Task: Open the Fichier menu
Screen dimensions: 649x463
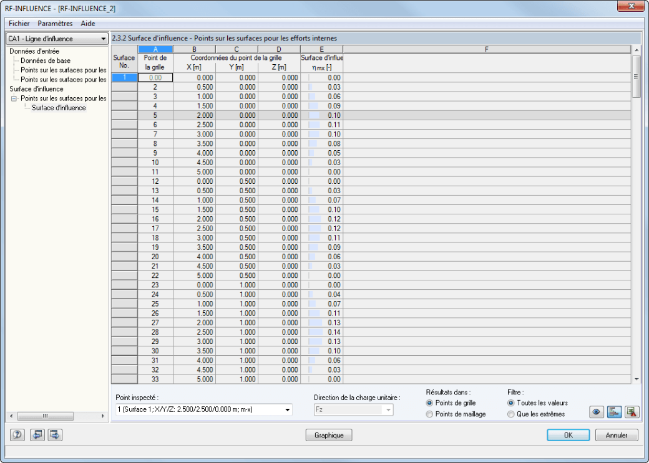Action: [19, 24]
